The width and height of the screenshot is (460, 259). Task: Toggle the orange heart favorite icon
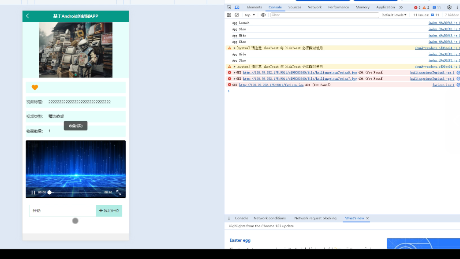[x=34, y=87]
